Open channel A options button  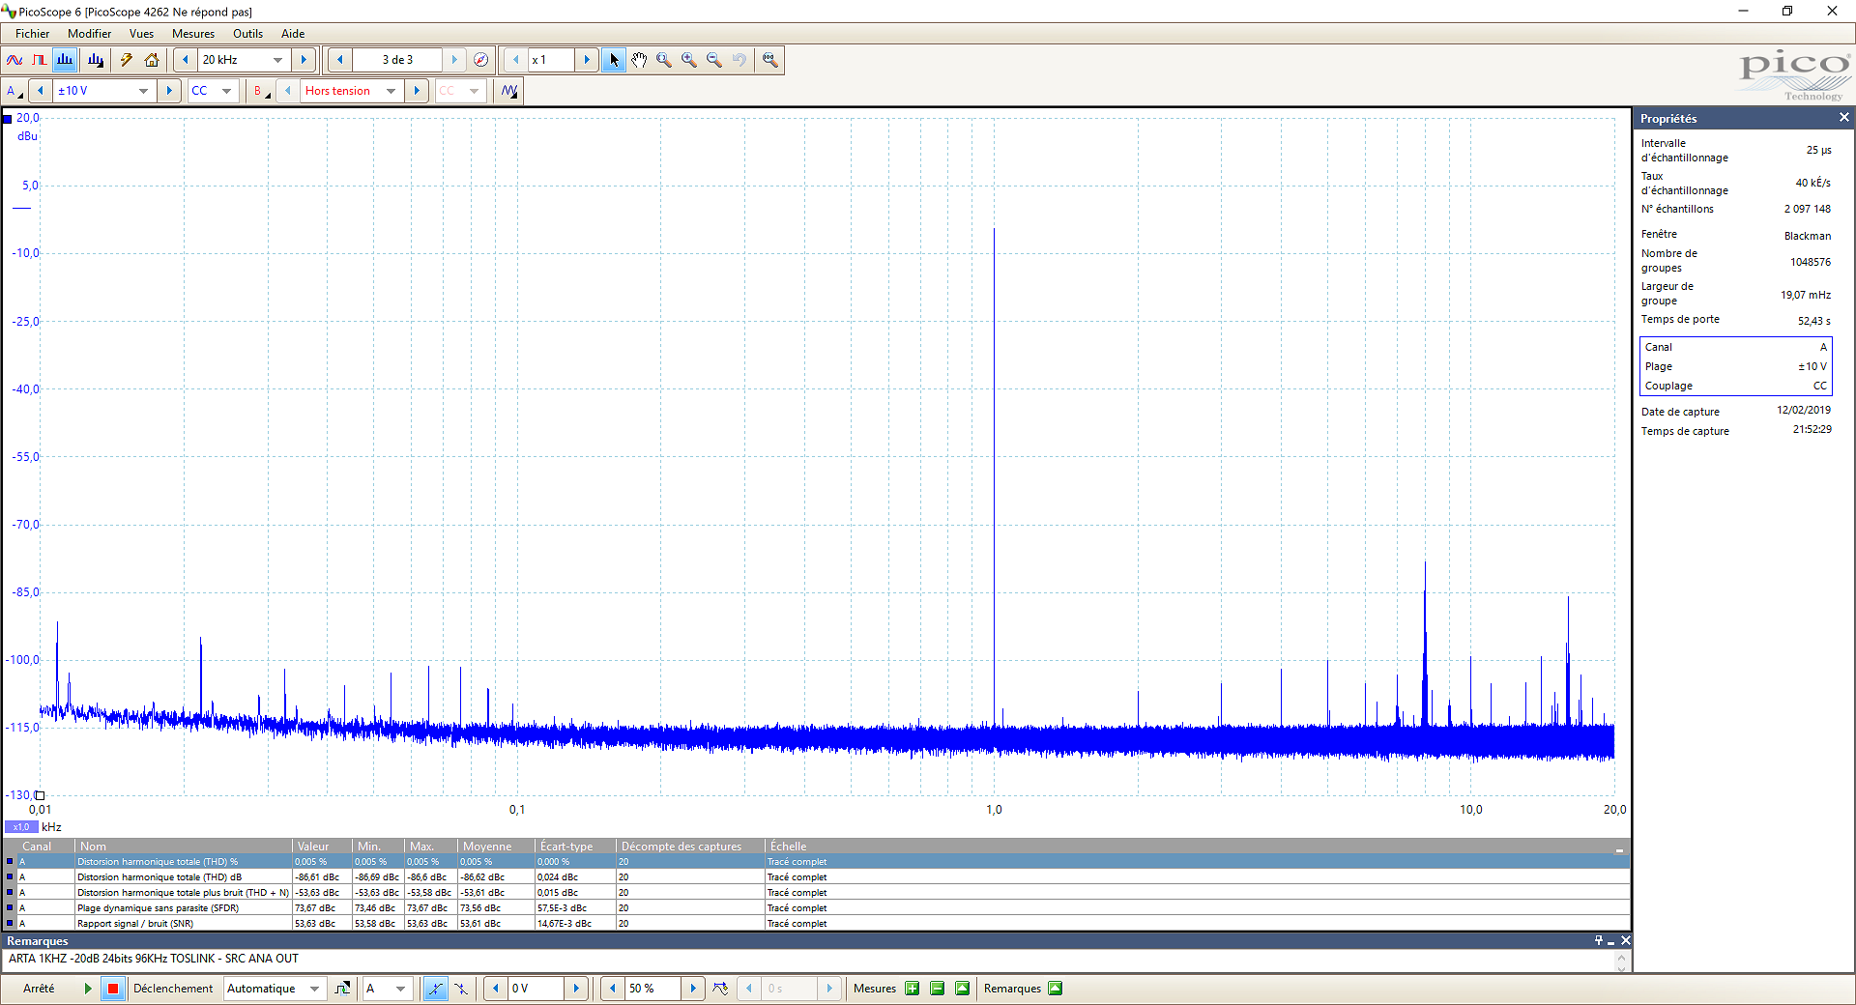pos(14,91)
